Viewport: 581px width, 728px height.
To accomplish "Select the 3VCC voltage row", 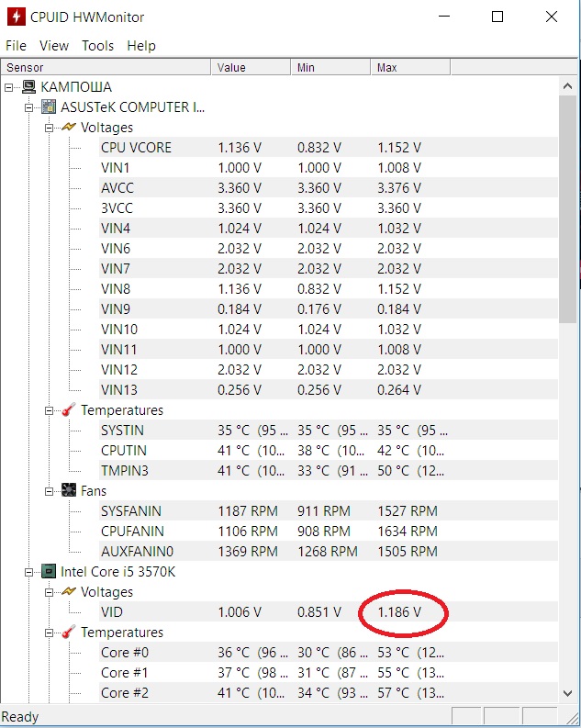I will click(328, 207).
